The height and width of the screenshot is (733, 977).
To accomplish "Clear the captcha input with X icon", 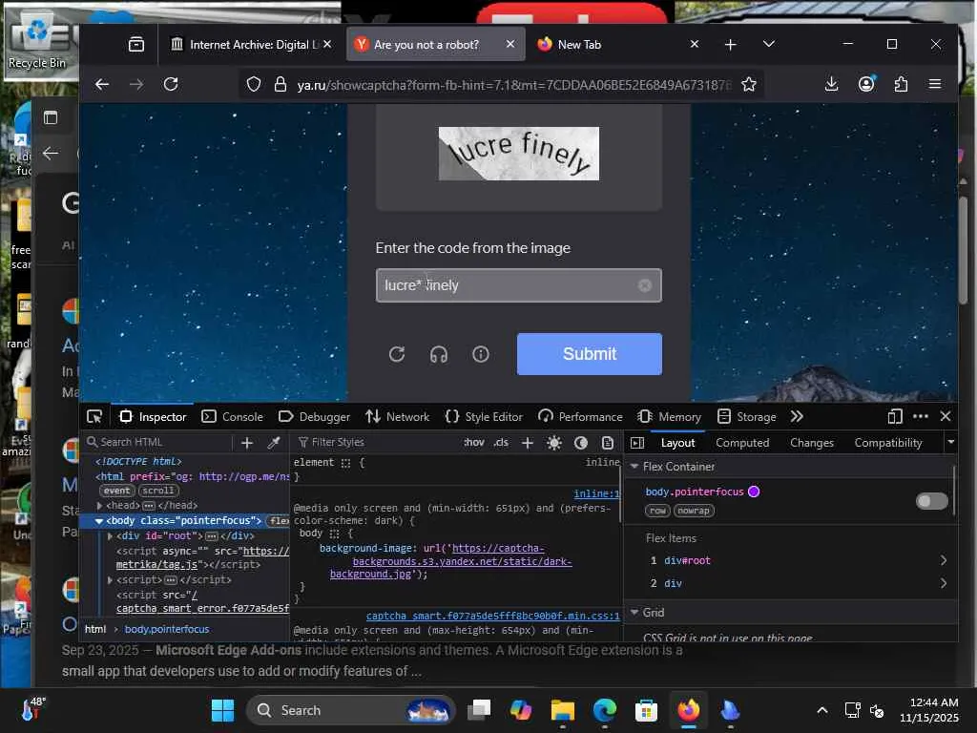I will pyautogui.click(x=645, y=284).
